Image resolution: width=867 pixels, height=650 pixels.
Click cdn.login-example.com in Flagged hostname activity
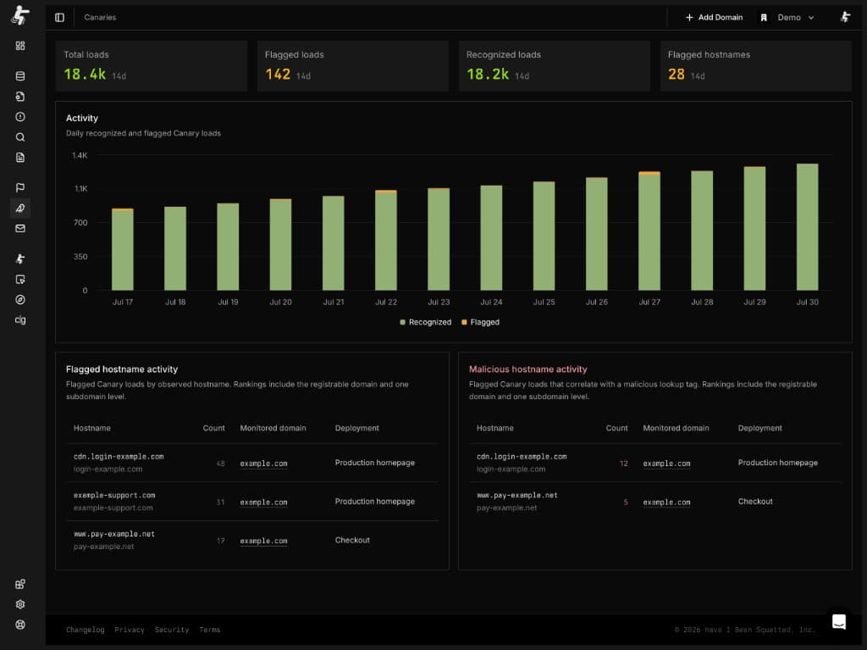coord(119,457)
